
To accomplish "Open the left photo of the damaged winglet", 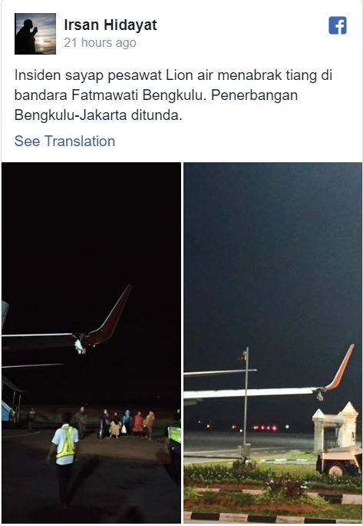I will 91,342.
